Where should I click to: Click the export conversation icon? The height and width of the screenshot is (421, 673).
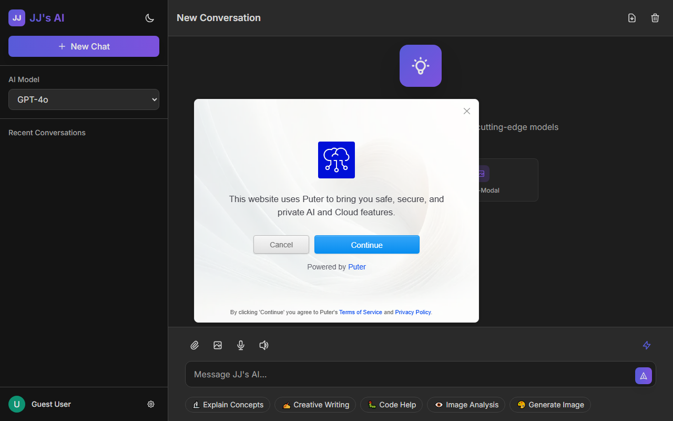tap(632, 17)
